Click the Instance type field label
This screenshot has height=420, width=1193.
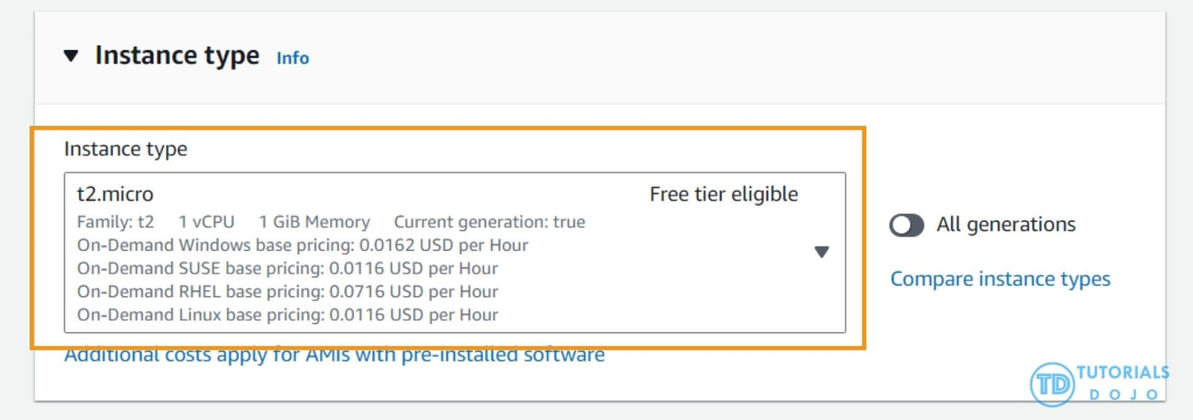click(x=126, y=149)
